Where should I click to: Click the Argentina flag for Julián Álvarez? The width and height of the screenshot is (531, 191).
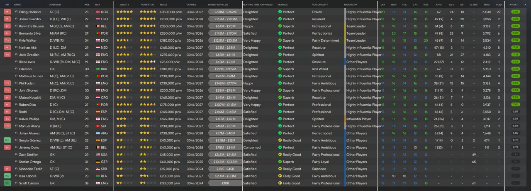click(x=97, y=133)
